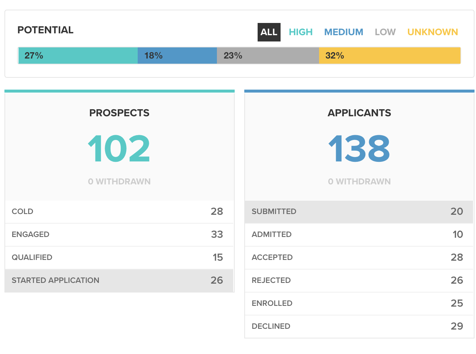Filter by HIGH potential
This screenshot has height=354, width=476.
(x=301, y=32)
